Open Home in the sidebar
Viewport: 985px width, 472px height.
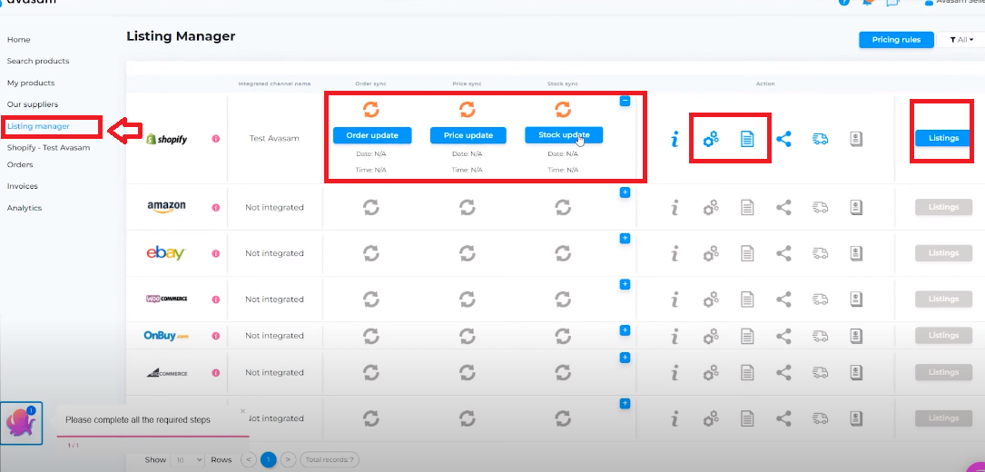[x=18, y=40]
